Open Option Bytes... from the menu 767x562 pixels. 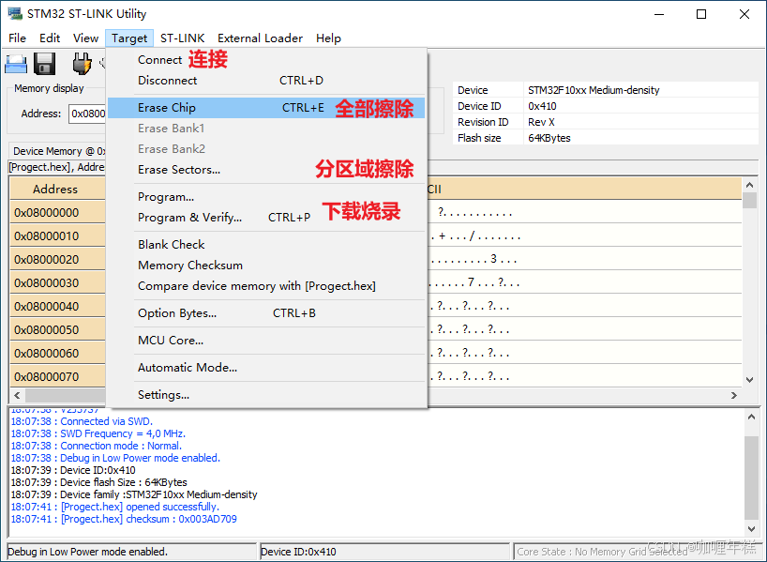[x=266, y=312]
